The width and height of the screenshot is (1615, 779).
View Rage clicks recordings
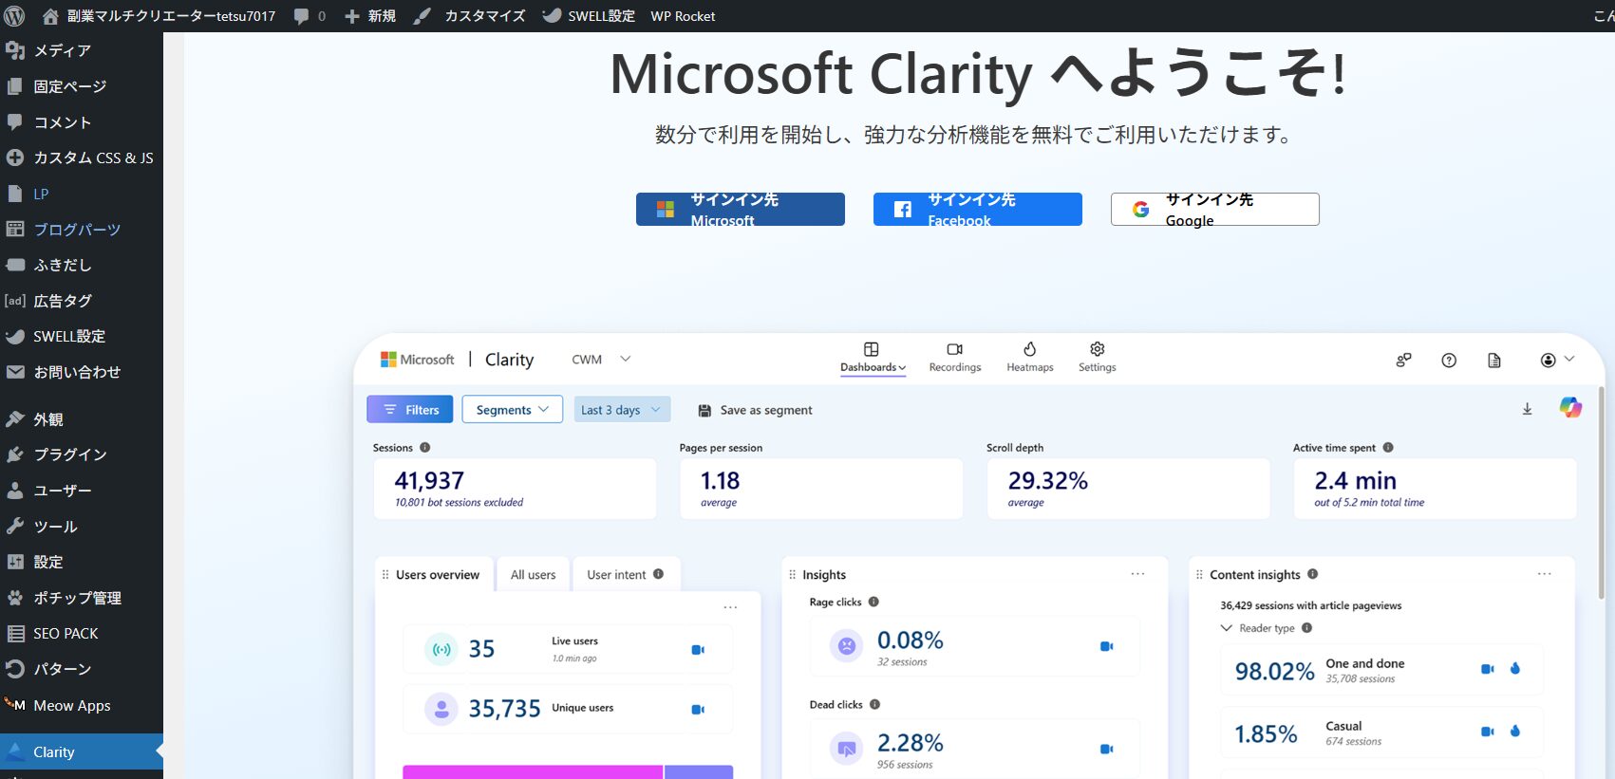pyautogui.click(x=1106, y=646)
